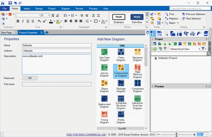Center the paragraph text
212x137 pixels.
(71, 21)
